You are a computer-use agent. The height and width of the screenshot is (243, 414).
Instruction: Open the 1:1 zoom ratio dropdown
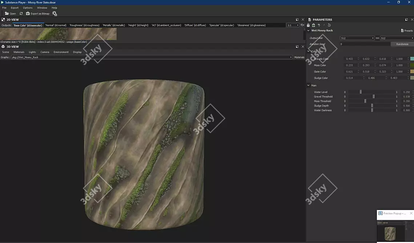pos(293,25)
